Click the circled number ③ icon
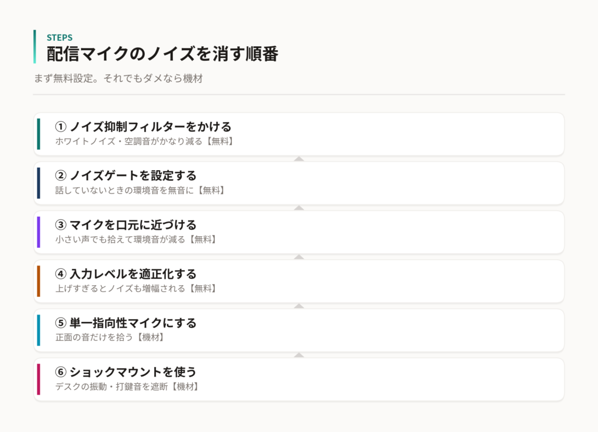 tap(61, 225)
